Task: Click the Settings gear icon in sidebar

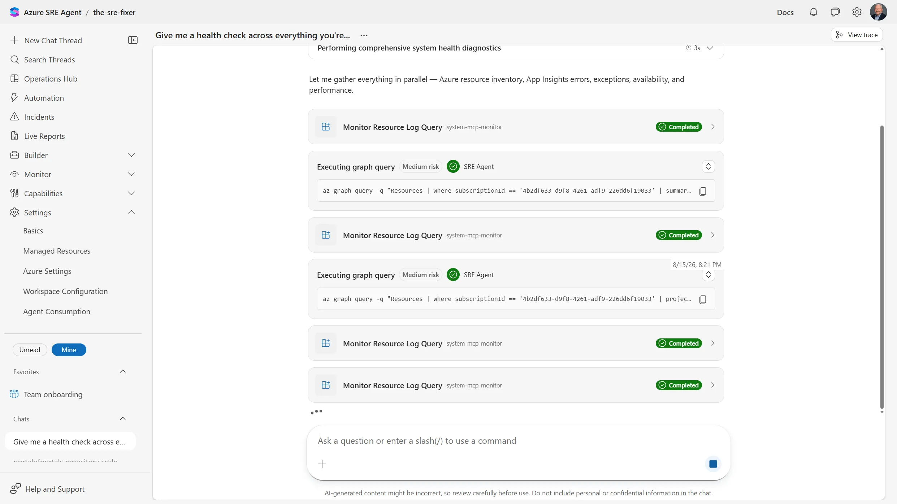Action: [x=14, y=212]
